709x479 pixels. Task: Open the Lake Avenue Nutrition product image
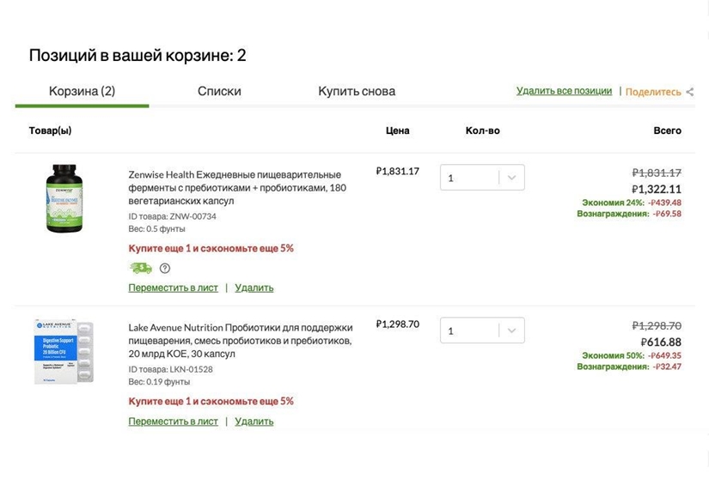[x=64, y=351]
